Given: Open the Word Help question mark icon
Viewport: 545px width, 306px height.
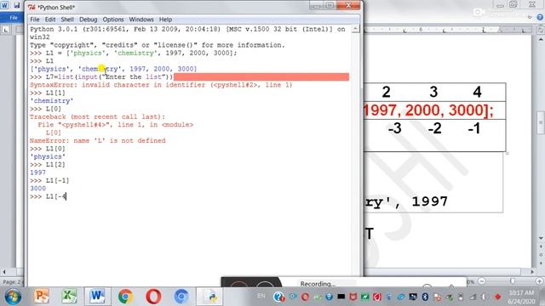Looking at the screenshot, I should click(540, 17).
